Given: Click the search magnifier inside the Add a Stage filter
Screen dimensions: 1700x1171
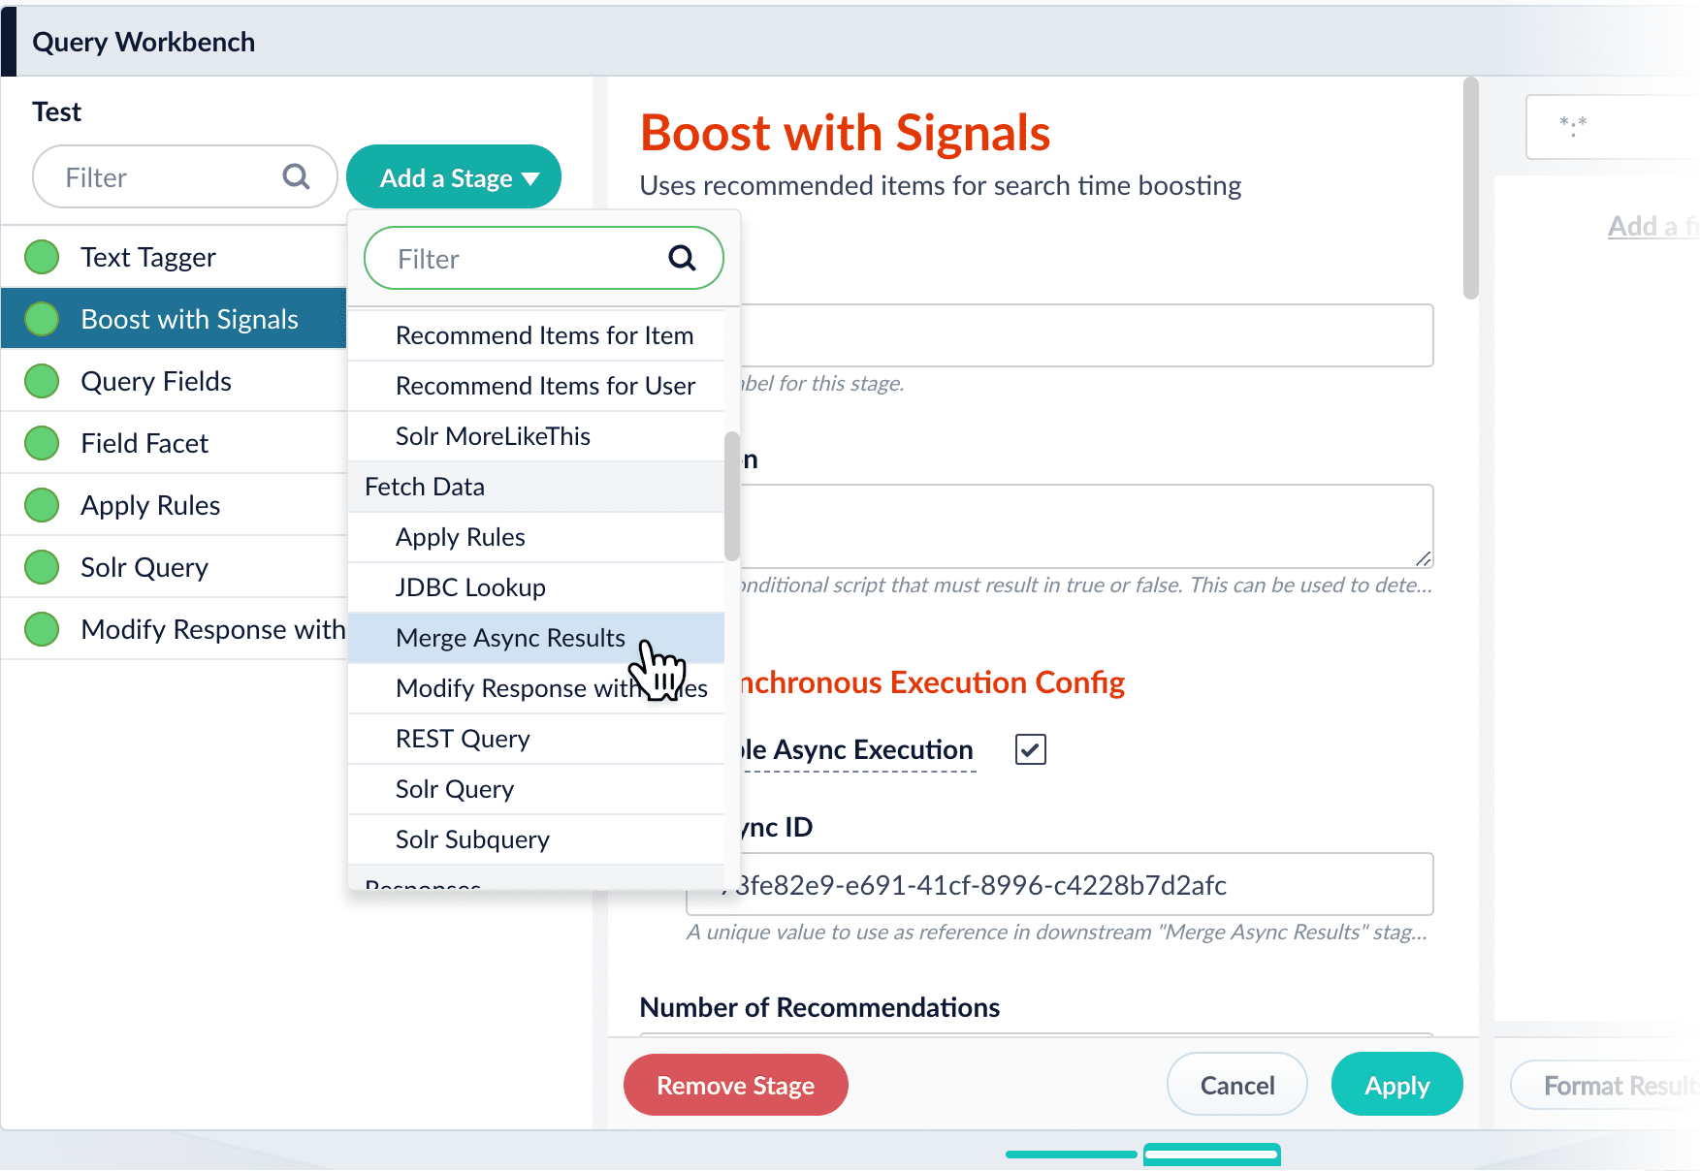Looking at the screenshot, I should pyautogui.click(x=682, y=258).
